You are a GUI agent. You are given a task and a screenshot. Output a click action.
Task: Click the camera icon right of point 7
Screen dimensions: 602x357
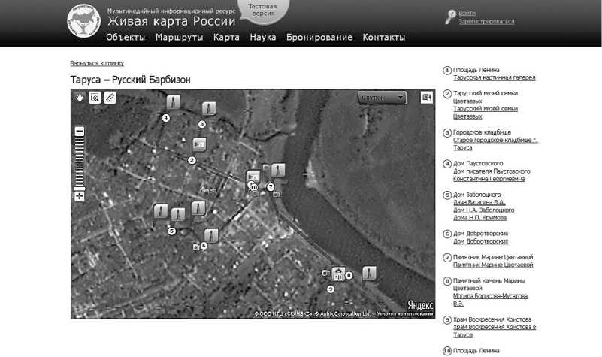(277, 194)
